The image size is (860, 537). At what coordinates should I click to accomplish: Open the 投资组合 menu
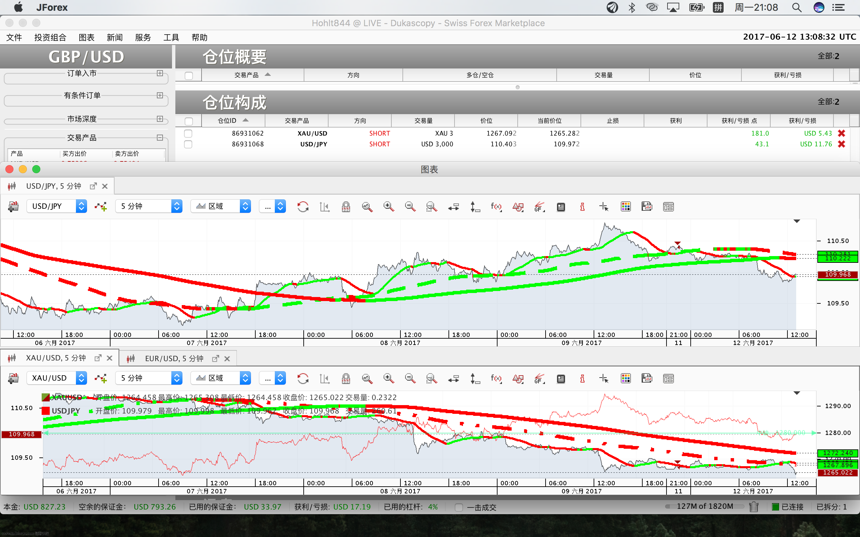pos(50,37)
